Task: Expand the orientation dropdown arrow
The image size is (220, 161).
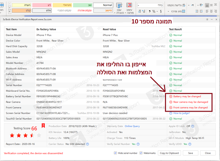Action: click(198, 5)
